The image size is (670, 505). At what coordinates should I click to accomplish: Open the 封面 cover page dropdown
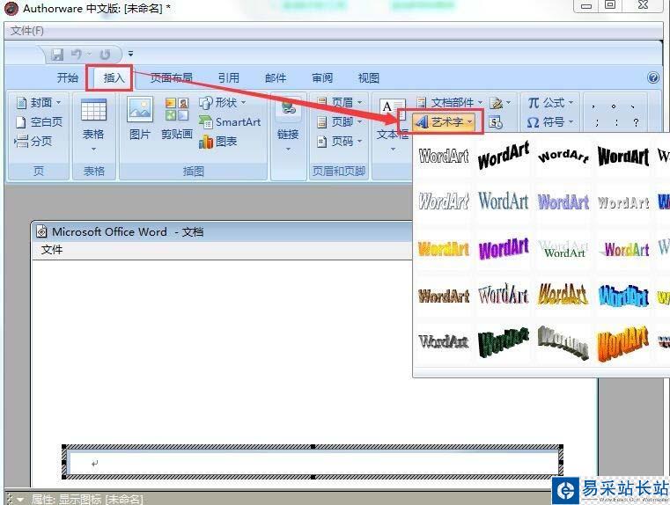[x=39, y=102]
